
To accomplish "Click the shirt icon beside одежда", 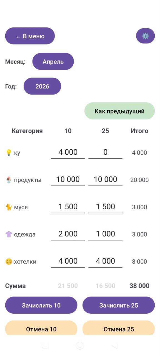I will [x=9, y=234].
